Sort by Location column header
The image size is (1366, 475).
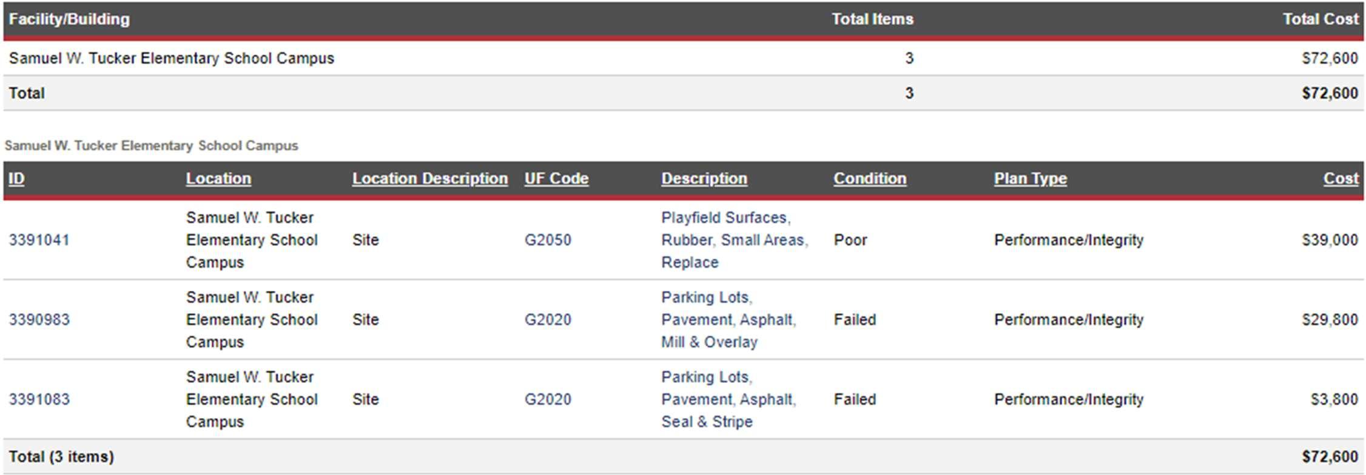218,179
